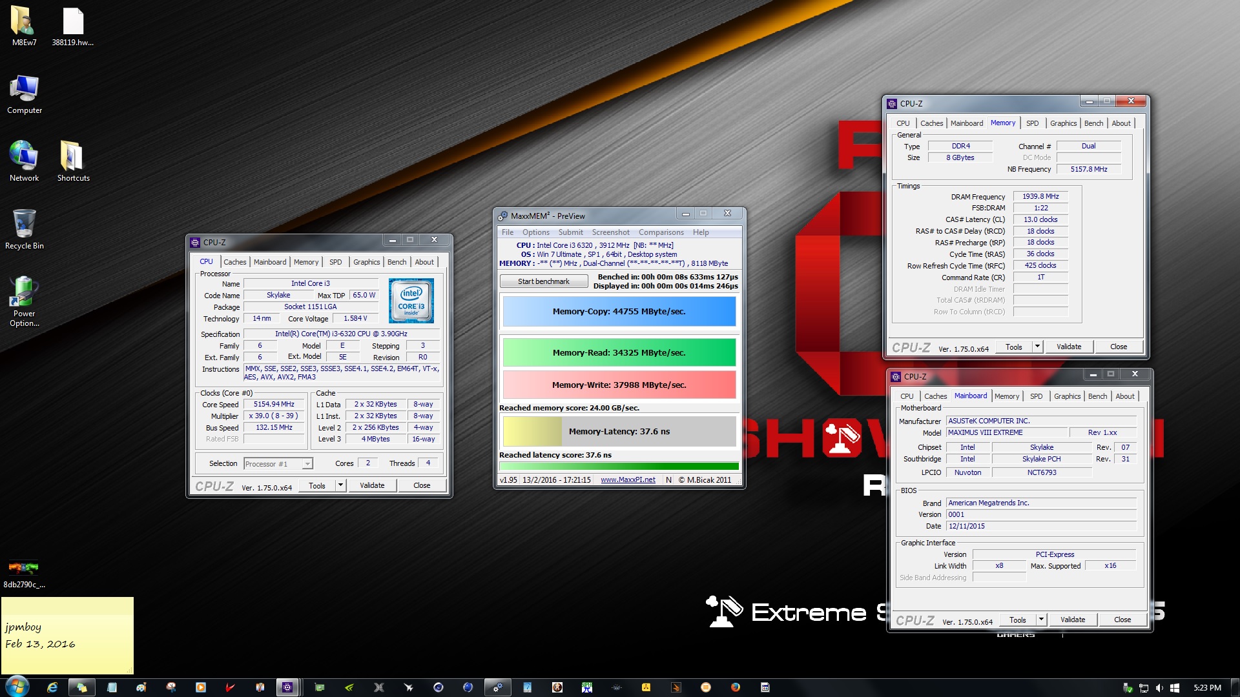Open the M8Ew7 folder on desktop

click(24, 26)
